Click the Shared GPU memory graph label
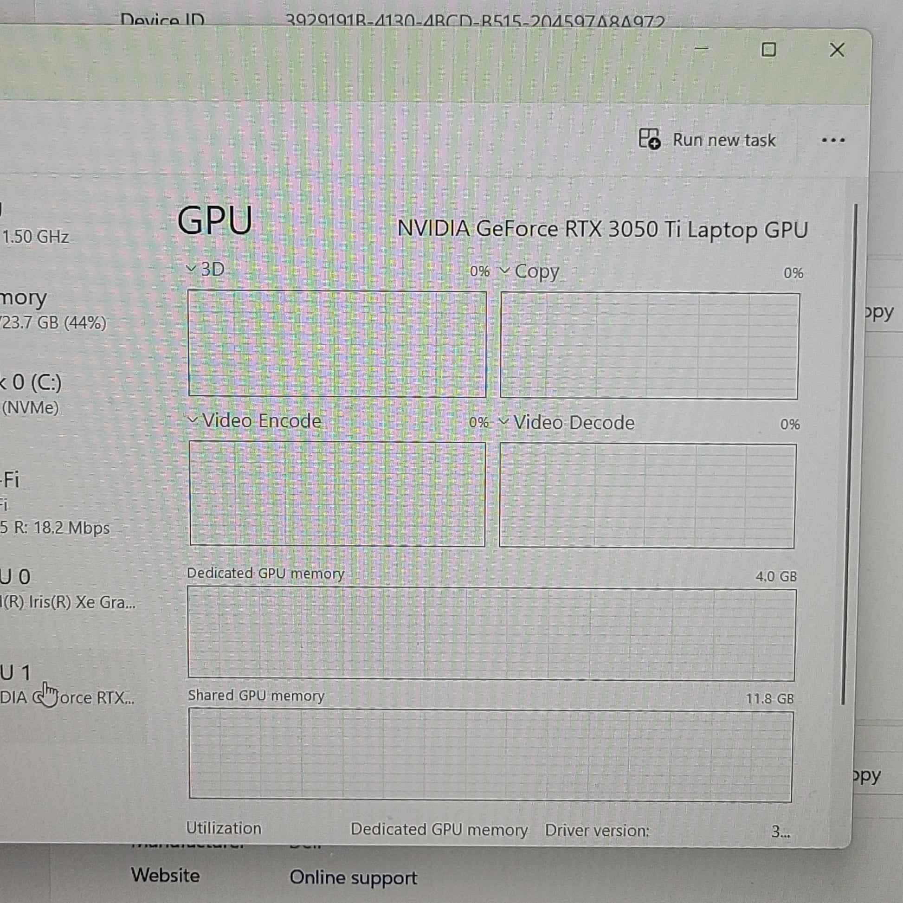Viewport: 903px width, 903px height. point(256,696)
